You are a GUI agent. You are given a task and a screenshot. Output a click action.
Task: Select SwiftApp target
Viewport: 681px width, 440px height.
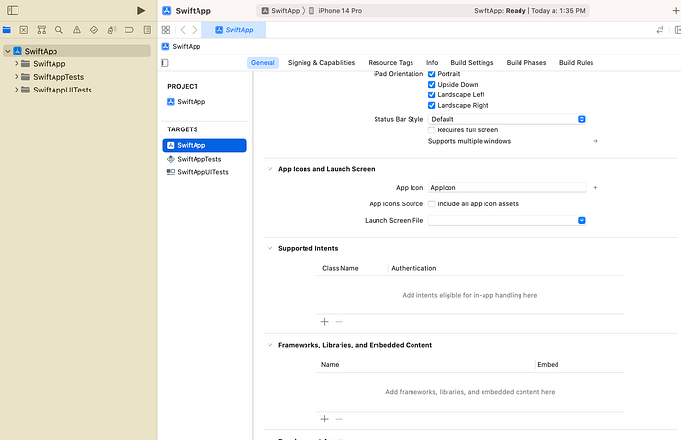[x=204, y=145]
